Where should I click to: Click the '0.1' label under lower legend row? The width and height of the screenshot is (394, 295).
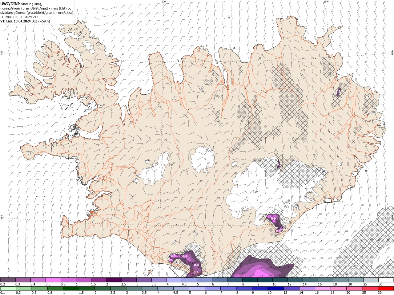pyautogui.click(x=3, y=293)
